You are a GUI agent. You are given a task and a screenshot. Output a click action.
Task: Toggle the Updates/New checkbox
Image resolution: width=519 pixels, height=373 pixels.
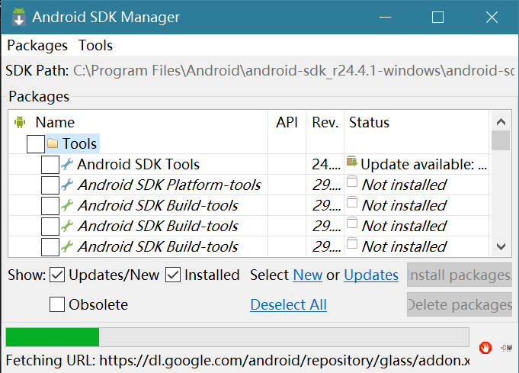pyautogui.click(x=58, y=275)
